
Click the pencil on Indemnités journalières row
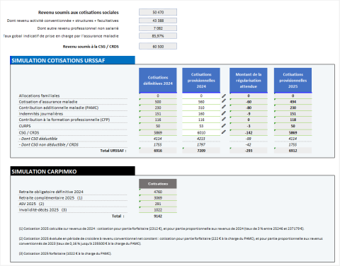pos(224,113)
